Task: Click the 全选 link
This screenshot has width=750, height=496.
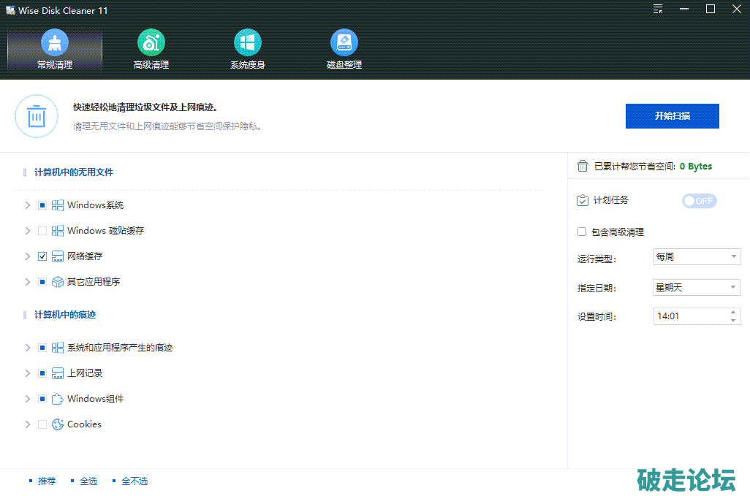Action: point(88,481)
